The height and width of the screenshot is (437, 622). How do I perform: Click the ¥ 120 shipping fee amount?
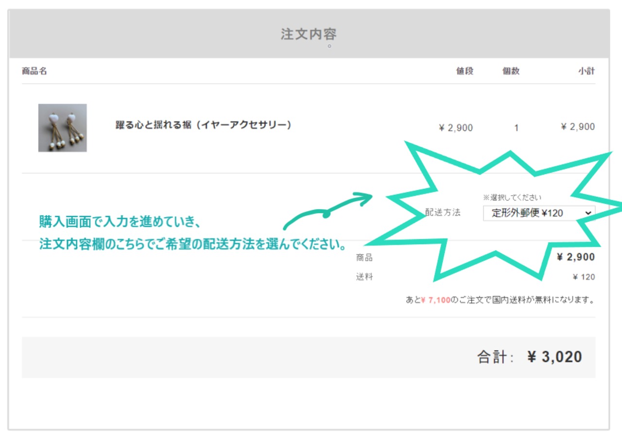(x=584, y=277)
